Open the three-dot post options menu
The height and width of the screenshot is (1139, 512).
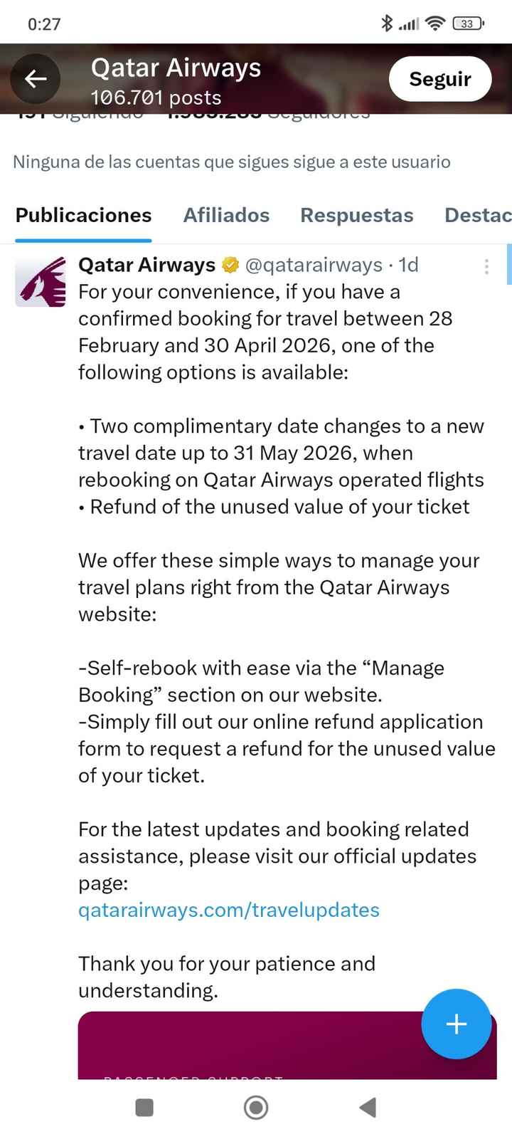pyautogui.click(x=486, y=266)
